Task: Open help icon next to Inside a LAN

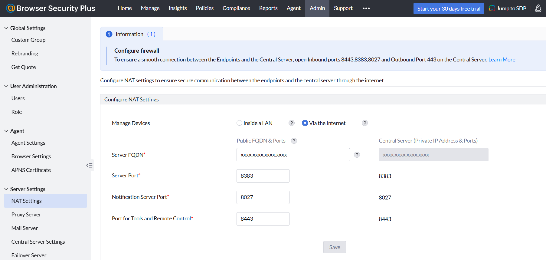Action: [292, 123]
